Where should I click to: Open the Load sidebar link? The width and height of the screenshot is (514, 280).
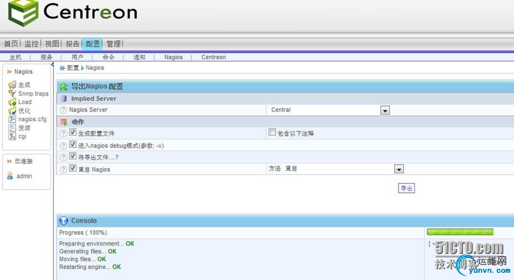pos(25,102)
